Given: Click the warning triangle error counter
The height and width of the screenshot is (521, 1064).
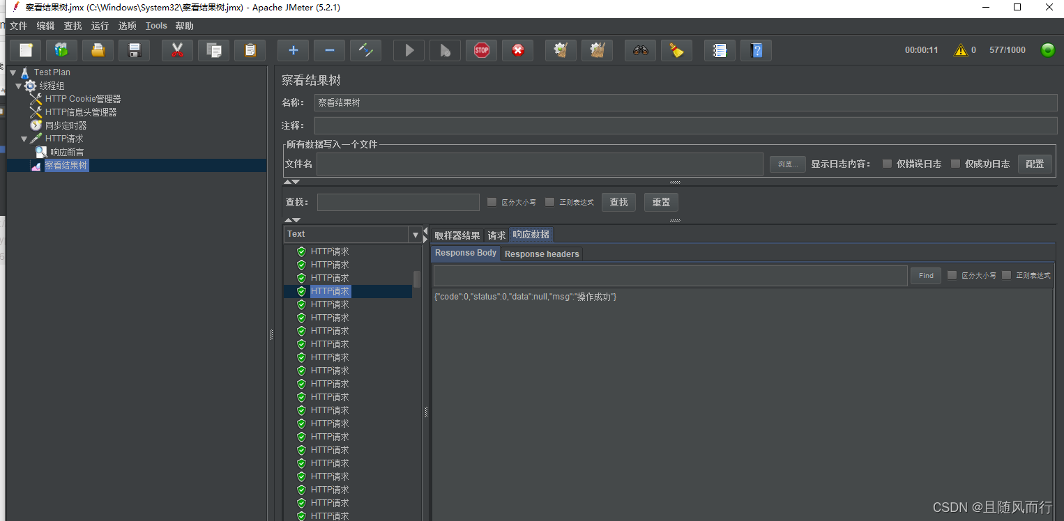Looking at the screenshot, I should tap(961, 50).
